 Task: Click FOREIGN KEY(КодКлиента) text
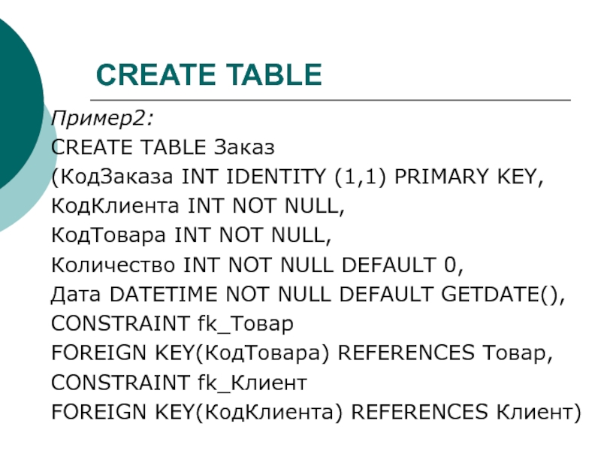pyautogui.click(x=197, y=412)
